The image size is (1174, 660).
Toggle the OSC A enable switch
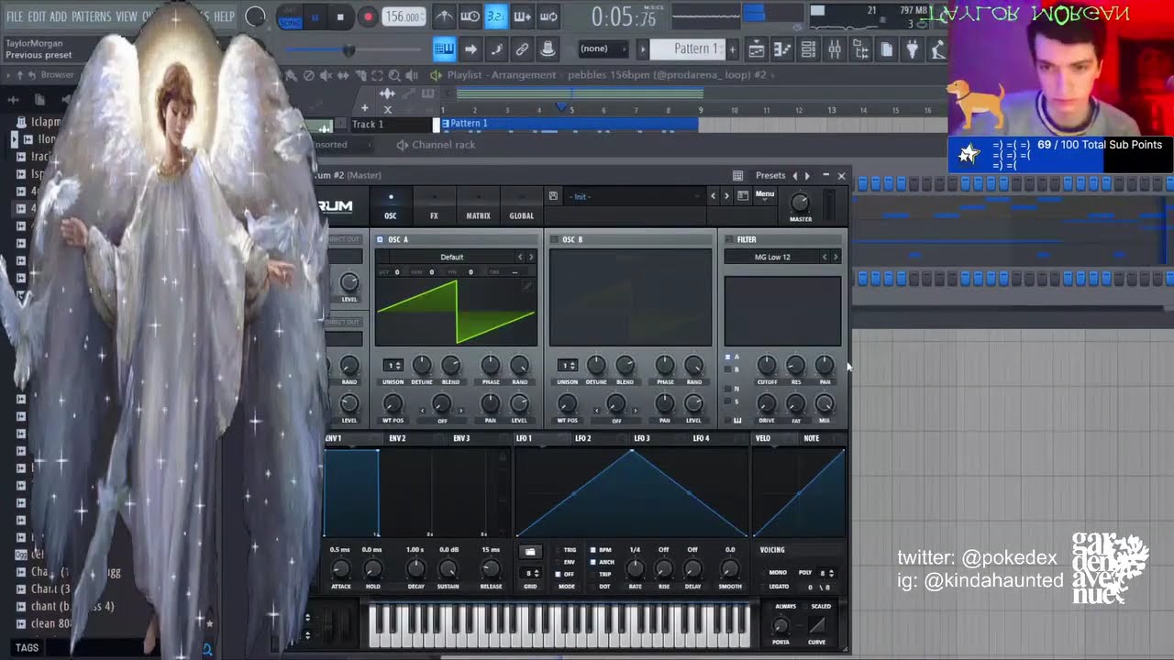(380, 239)
